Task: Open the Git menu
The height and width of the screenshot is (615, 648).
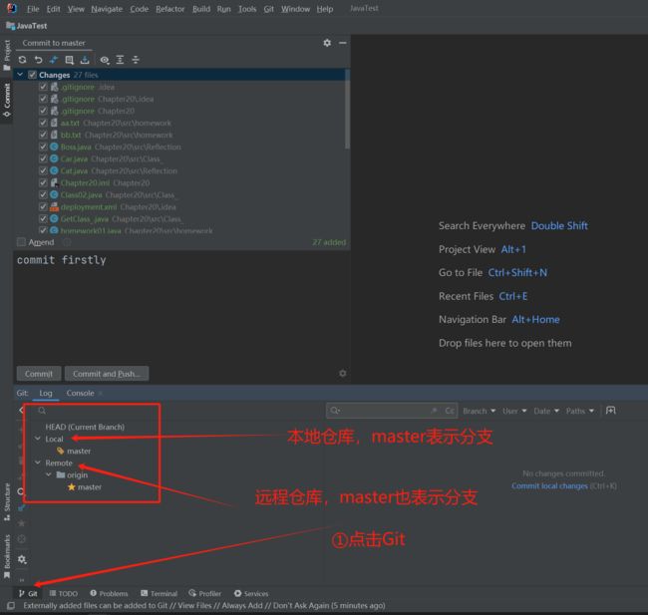Action: (268, 9)
